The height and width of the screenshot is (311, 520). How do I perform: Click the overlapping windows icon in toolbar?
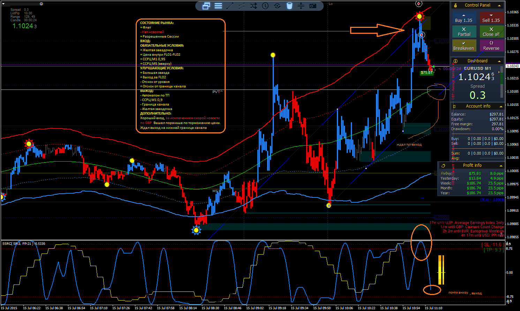(206, 6)
